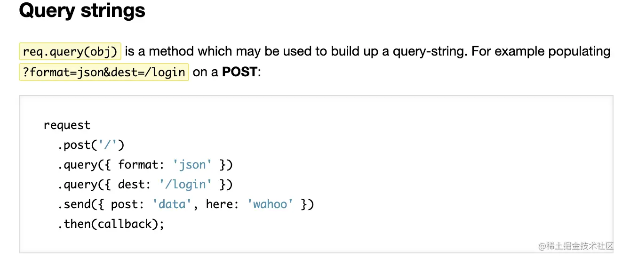This screenshot has height=259, width=622.
Task: Click the "request" line in code block
Action: 67,125
